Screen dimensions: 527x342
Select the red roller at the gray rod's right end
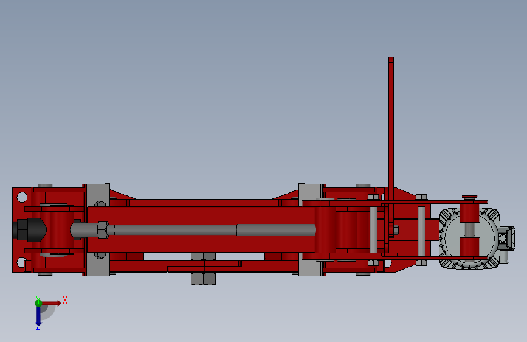coord(325,230)
